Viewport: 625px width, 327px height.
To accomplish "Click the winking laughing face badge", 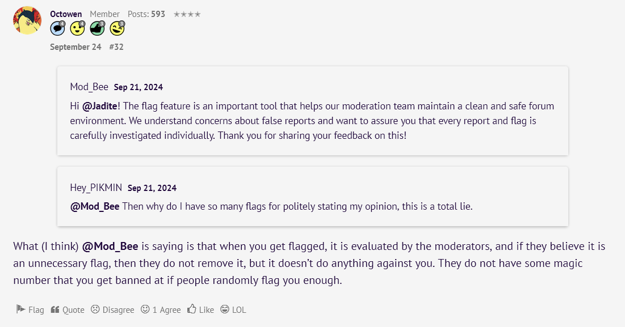I will [x=118, y=29].
